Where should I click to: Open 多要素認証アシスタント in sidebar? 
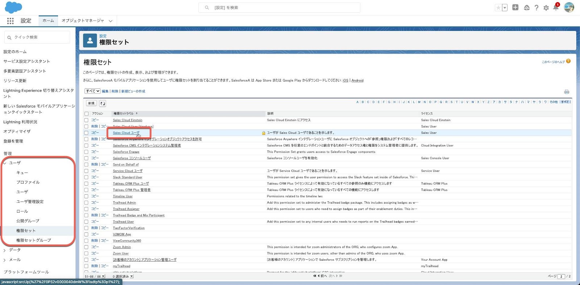point(25,71)
